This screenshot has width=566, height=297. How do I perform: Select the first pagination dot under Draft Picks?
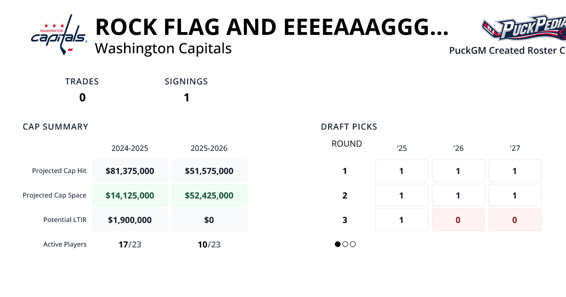[x=337, y=244]
